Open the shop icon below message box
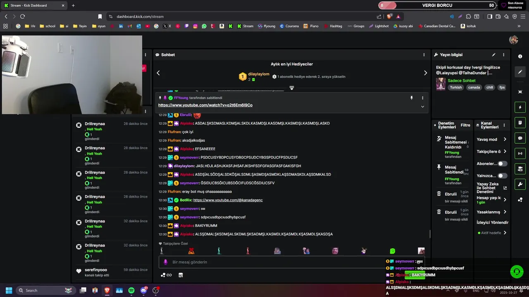 pos(181,275)
